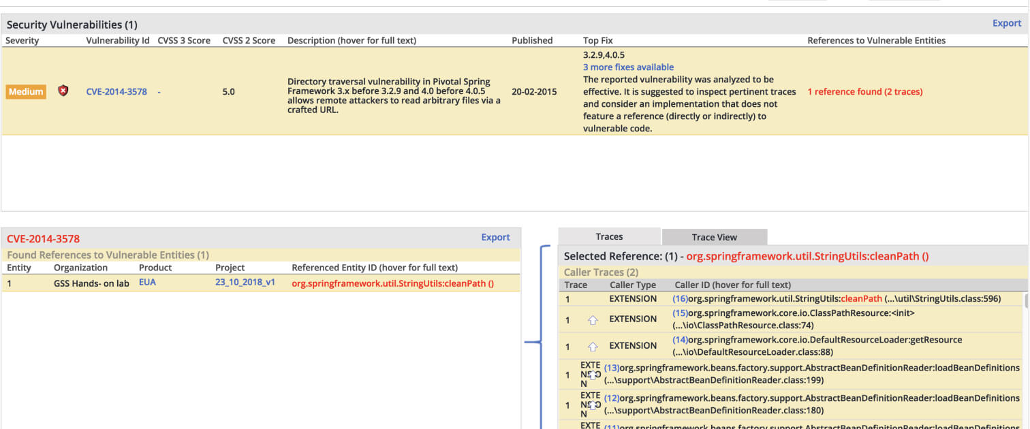The width and height of the screenshot is (1030, 429).
Task: Click the CVSS 2 Score column header
Action: click(x=249, y=40)
